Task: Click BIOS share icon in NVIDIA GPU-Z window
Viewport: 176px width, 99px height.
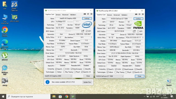Action: coord(134,31)
